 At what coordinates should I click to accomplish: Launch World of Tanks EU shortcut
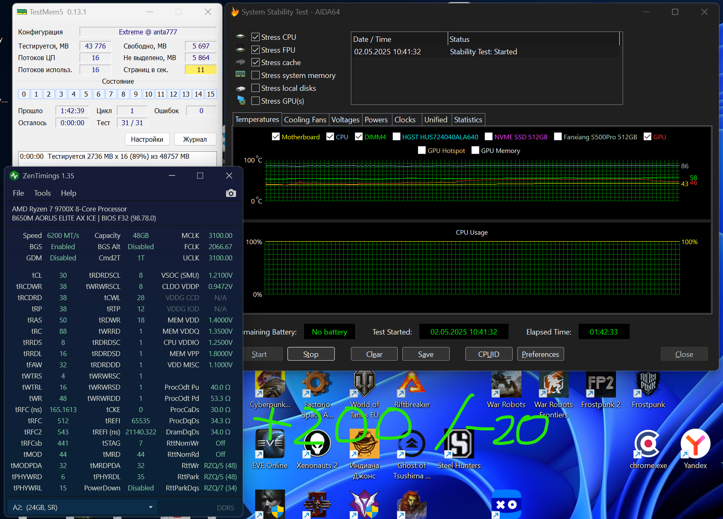pyautogui.click(x=365, y=395)
